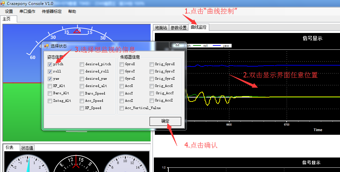The image size is (340, 172).
Task: Close the 选择状态 dialog
Action: tap(177, 44)
